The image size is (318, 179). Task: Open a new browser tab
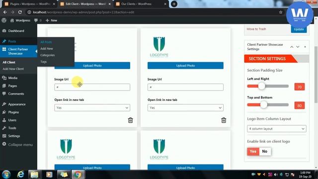(174, 4)
